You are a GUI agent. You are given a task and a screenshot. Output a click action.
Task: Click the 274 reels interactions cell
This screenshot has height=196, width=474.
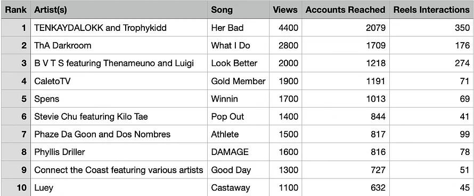pos(431,63)
